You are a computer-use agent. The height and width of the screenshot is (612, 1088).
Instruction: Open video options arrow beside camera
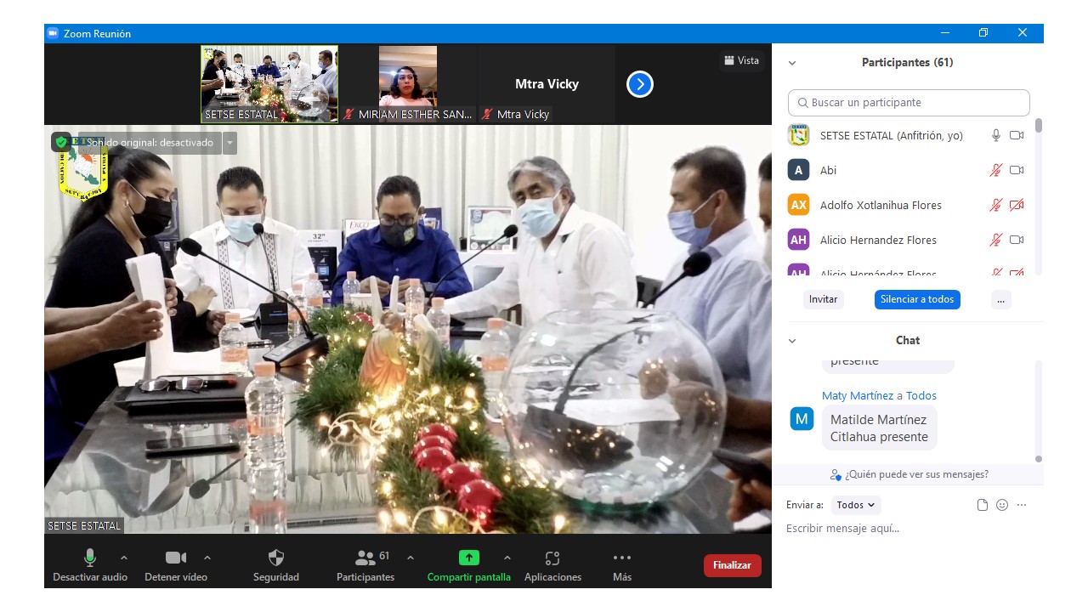(x=207, y=558)
